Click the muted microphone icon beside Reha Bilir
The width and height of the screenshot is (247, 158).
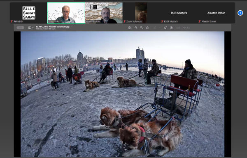(x=12, y=21)
